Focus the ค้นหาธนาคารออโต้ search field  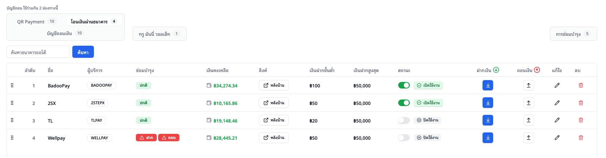tap(38, 52)
